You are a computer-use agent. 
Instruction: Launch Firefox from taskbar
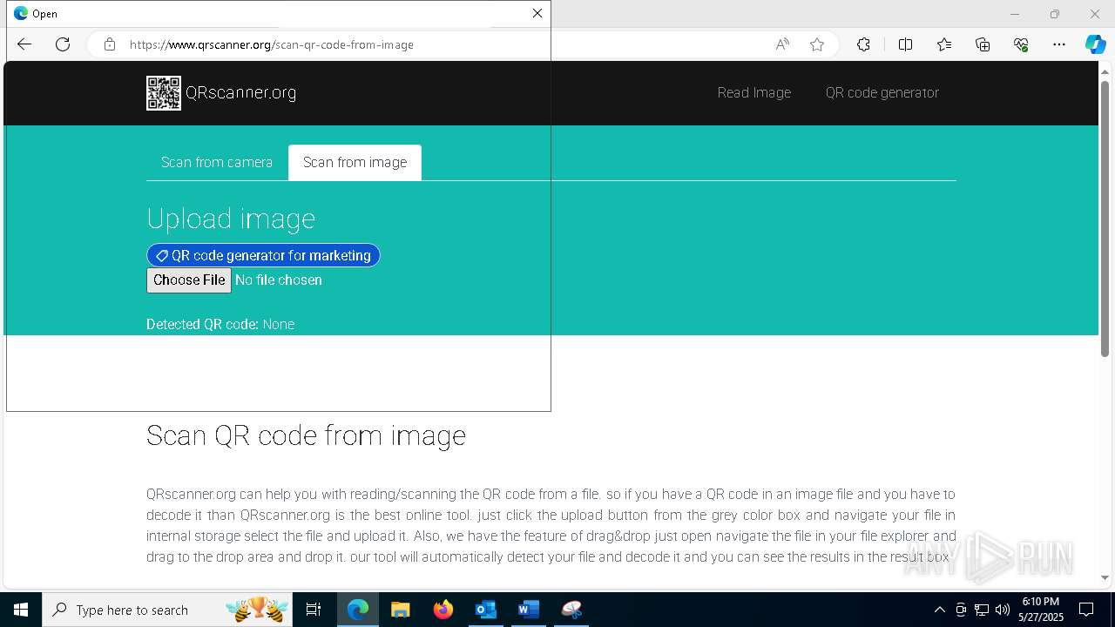coord(443,610)
